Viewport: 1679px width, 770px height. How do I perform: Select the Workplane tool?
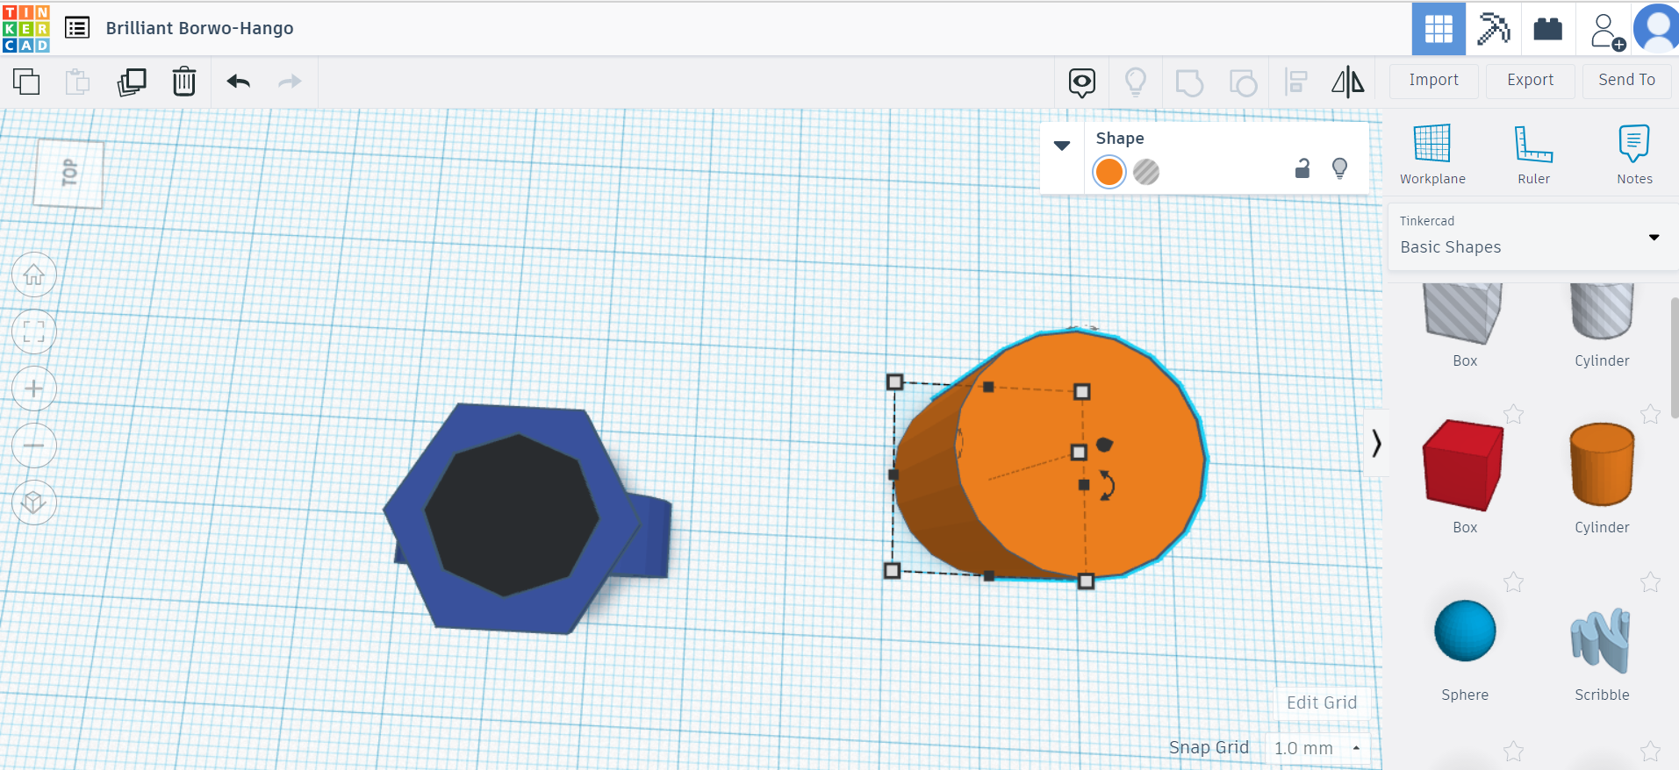point(1432,153)
